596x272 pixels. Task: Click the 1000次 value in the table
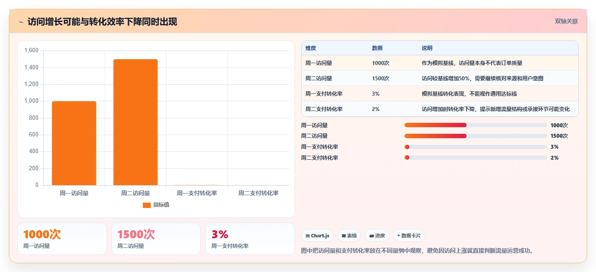pyautogui.click(x=381, y=63)
